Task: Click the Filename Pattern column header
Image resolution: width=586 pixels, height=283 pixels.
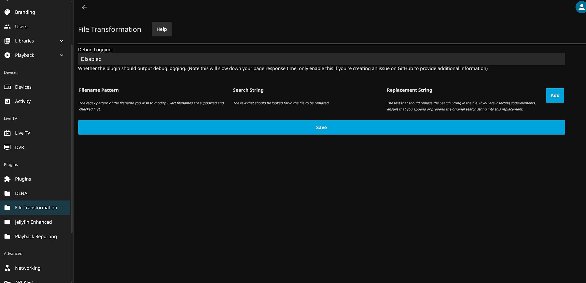Action: (99, 90)
